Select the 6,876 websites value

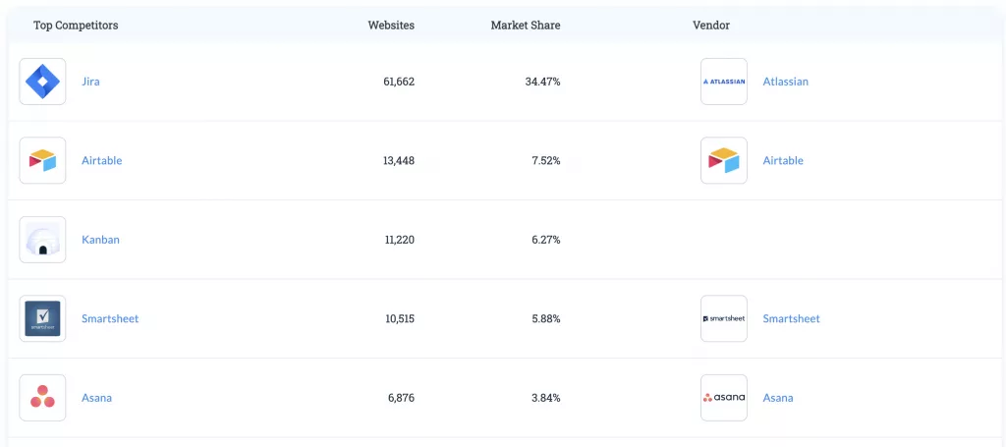[x=401, y=398]
